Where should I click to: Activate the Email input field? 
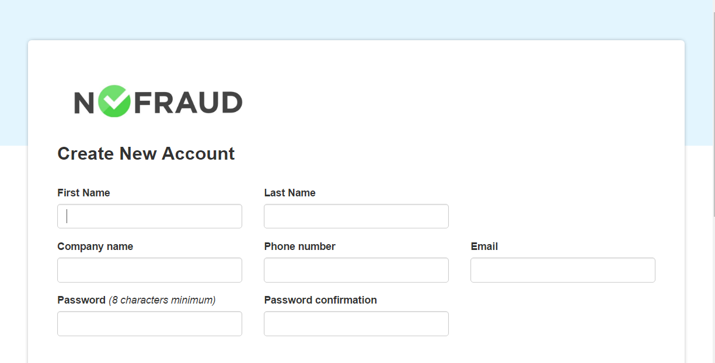click(563, 270)
